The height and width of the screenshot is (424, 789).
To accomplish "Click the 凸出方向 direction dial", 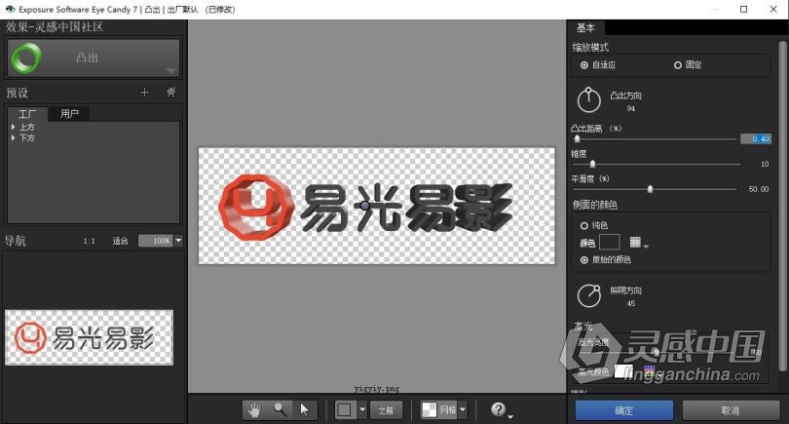I will 588,100.
